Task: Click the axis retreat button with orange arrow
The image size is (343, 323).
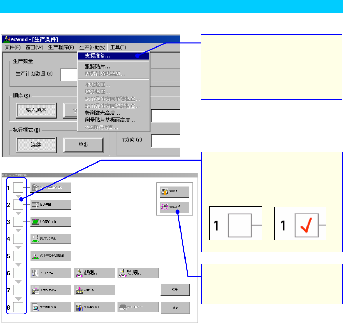Action: (175, 192)
